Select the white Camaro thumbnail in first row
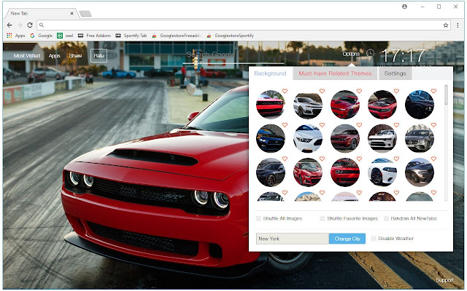This screenshot has height=291, width=467. (x=308, y=105)
